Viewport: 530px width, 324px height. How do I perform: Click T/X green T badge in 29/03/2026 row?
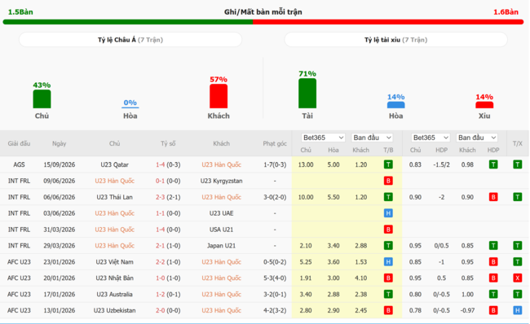(x=518, y=246)
